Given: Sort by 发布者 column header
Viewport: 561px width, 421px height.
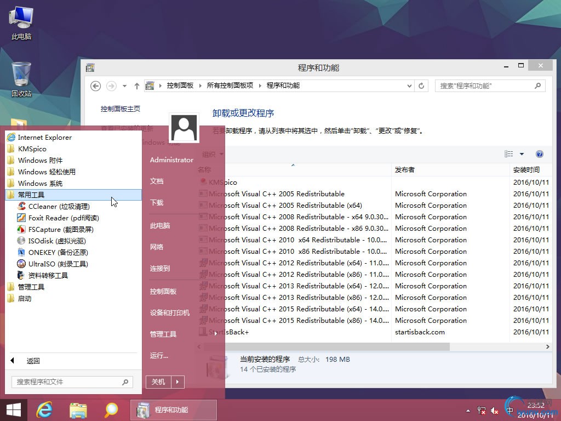Looking at the screenshot, I should pos(450,170).
